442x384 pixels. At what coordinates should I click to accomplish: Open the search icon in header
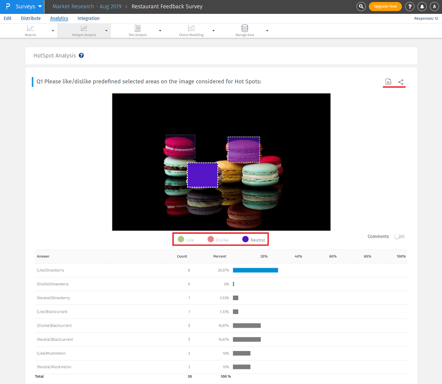361,6
